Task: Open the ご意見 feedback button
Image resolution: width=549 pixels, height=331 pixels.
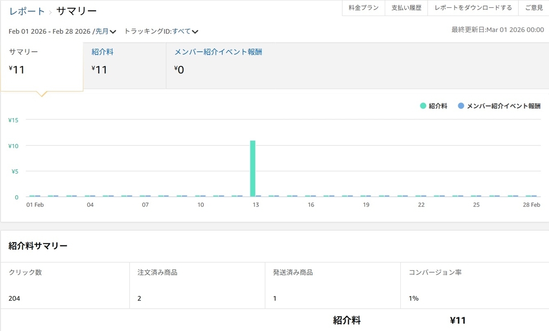Action: 534,8
